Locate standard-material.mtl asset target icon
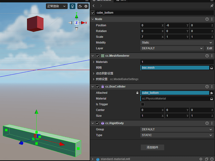Viewport: 215px width, 161px height. pyautogui.click(x=201, y=159)
